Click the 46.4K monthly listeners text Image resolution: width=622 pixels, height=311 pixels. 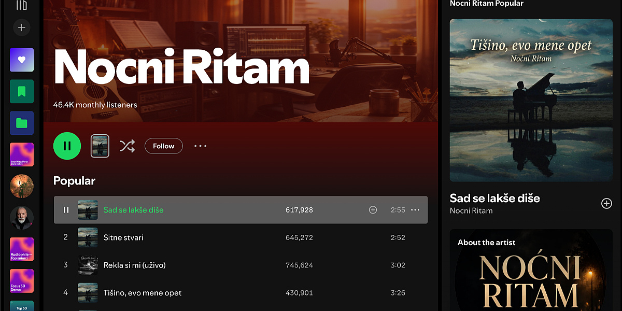coord(95,105)
